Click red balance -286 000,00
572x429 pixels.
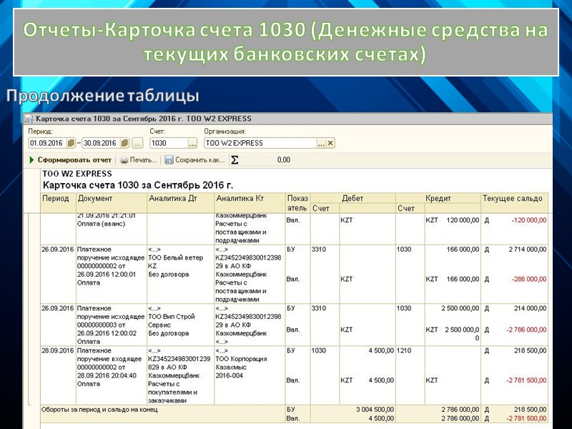(x=529, y=279)
